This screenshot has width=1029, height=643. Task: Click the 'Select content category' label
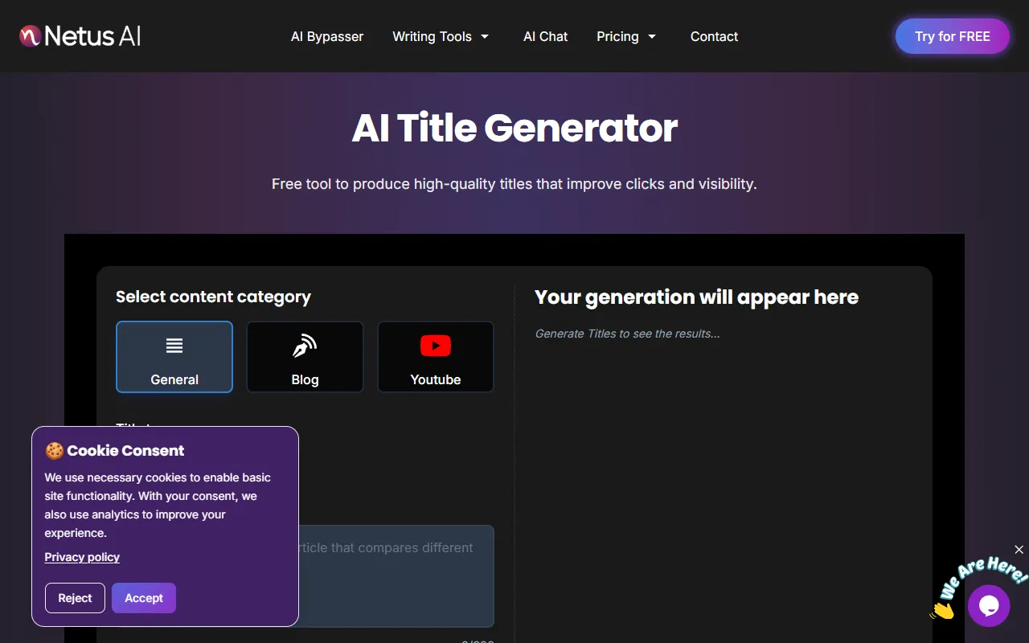213,297
